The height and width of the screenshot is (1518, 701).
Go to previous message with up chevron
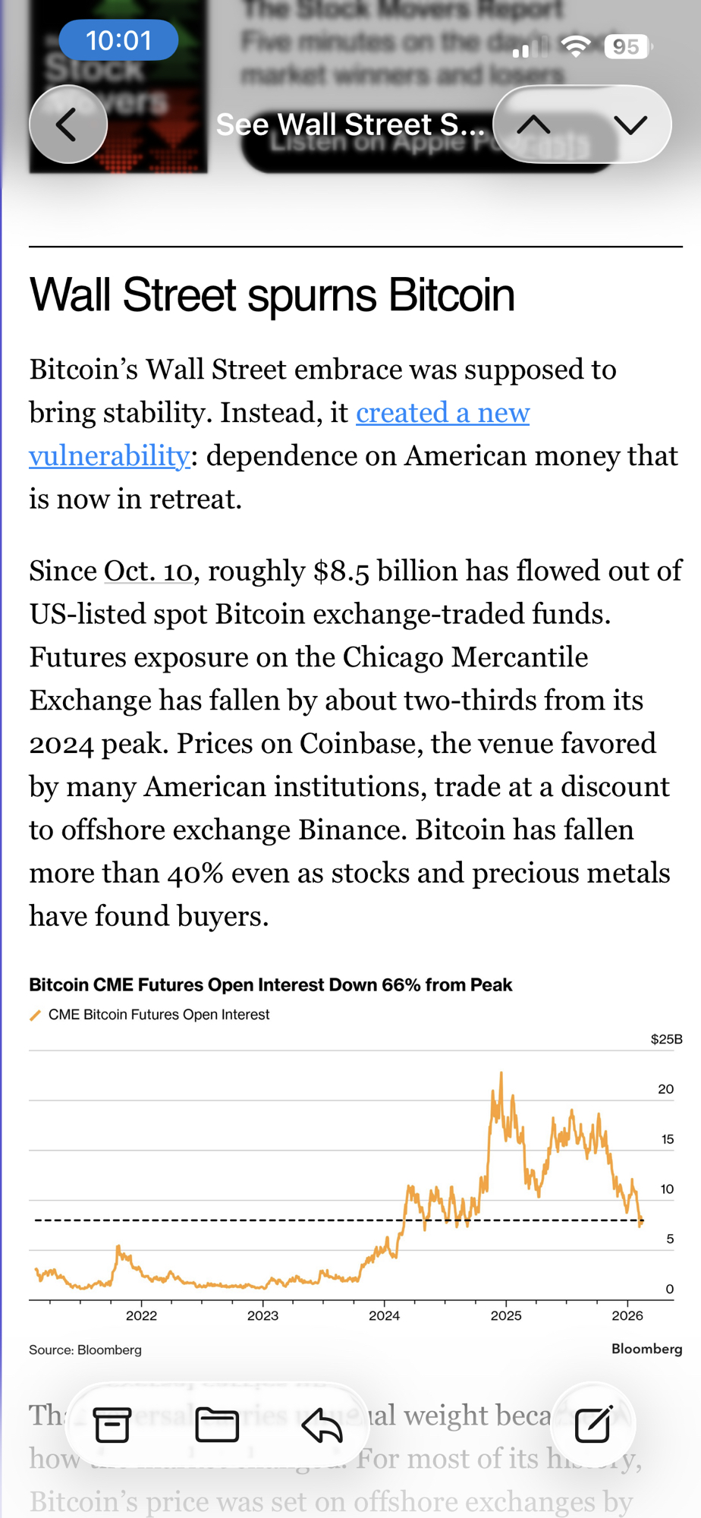534,124
